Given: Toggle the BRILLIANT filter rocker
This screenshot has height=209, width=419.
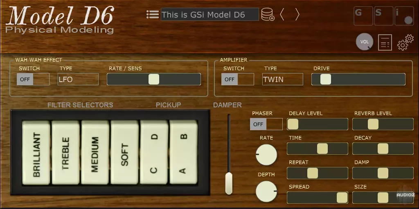Looking at the screenshot, I should 36,152.
